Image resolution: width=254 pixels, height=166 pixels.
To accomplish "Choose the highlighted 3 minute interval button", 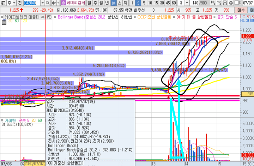I will click(x=138, y=3).
